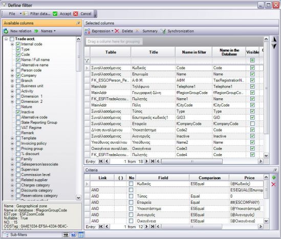Click the Criteria horizontal scrollbar thumb
Image resolution: width=281 pixels, height=239 pixels.
(x=192, y=227)
